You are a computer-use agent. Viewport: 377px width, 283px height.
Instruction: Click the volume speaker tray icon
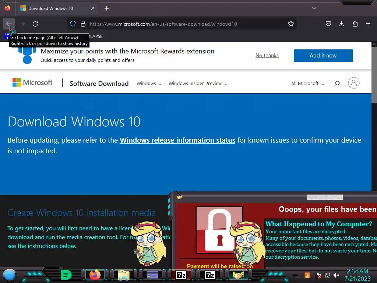[x=336, y=275]
